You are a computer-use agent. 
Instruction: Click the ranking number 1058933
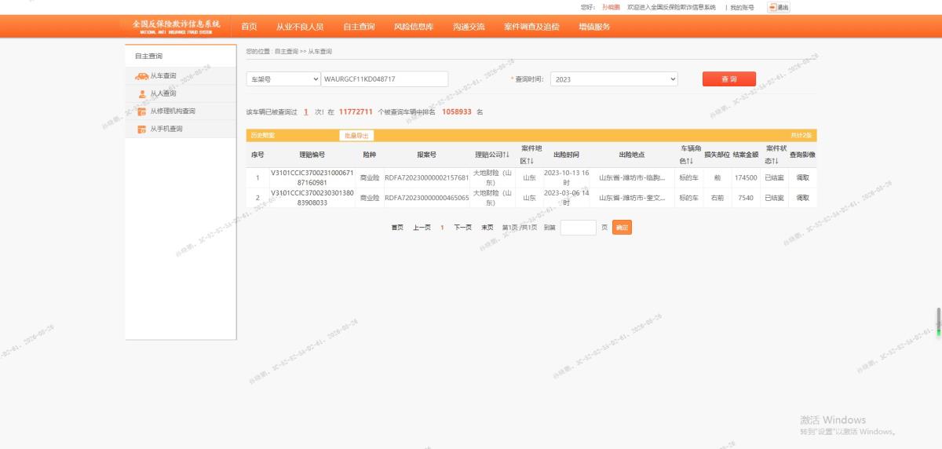coord(457,112)
